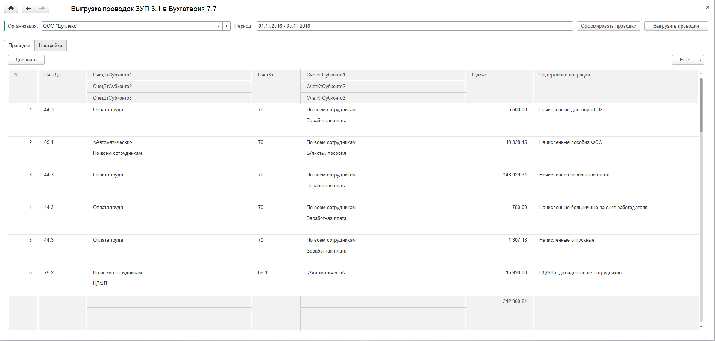The width and height of the screenshot is (715, 341).
Task: Close the form with the X
Action: point(708,7)
